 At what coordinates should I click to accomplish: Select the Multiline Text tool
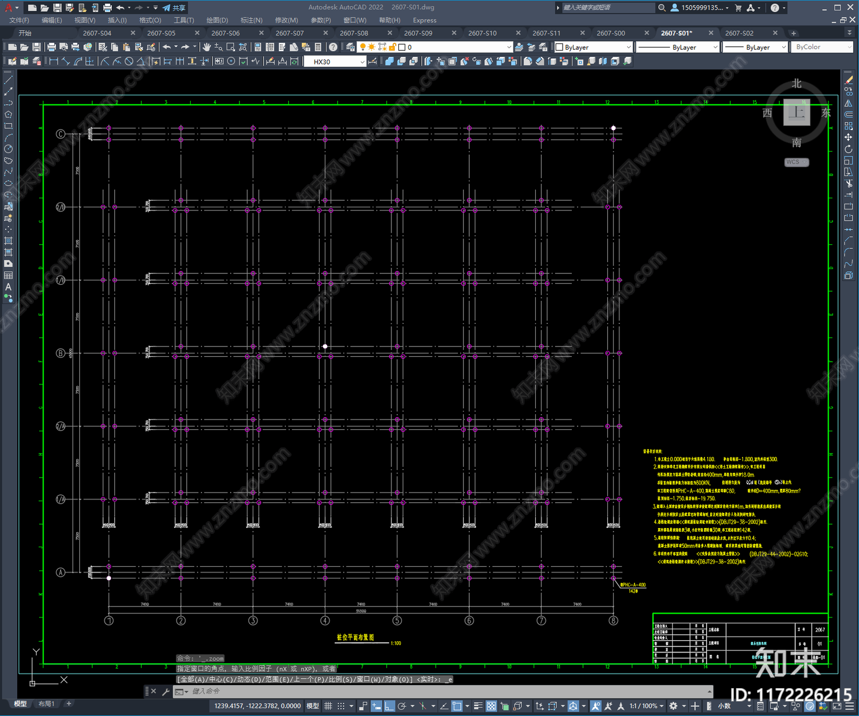(8, 287)
